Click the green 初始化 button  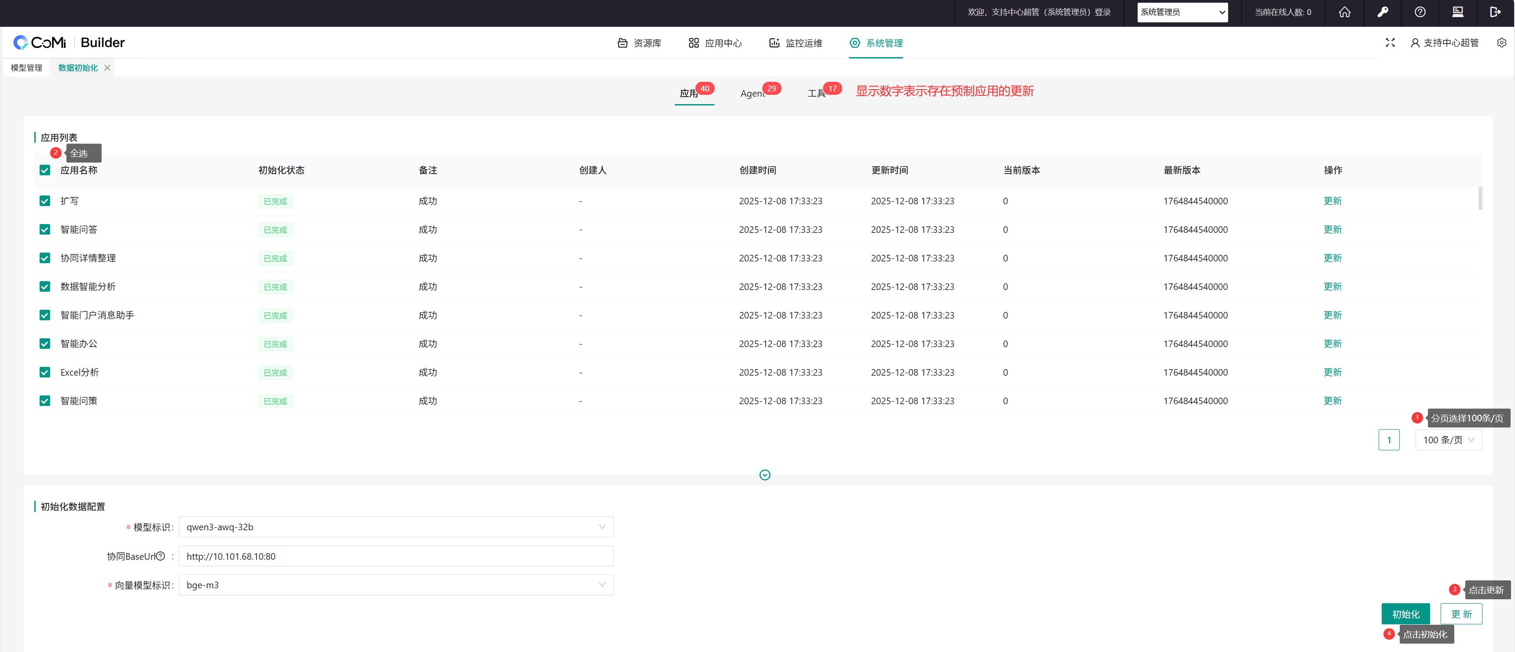click(x=1405, y=614)
